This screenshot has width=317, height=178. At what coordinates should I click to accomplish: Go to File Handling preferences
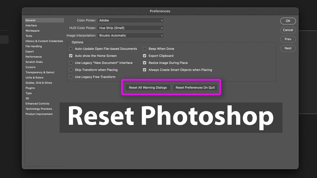[34, 46]
